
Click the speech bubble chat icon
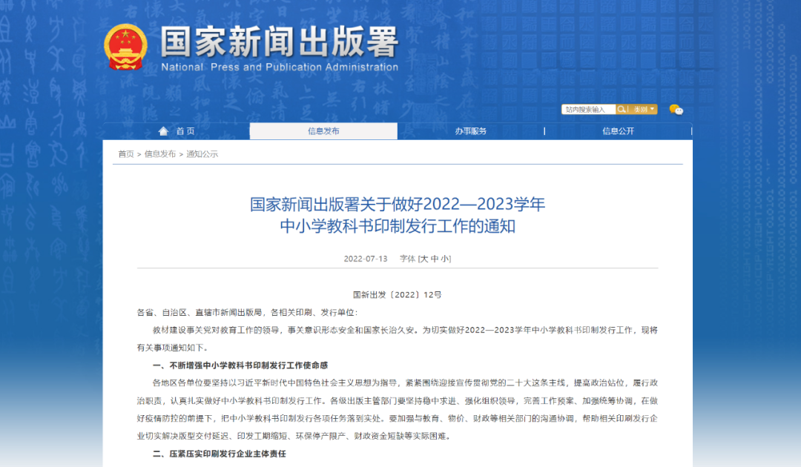tap(680, 112)
